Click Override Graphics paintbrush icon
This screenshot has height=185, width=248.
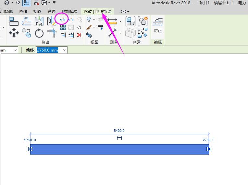point(89,27)
